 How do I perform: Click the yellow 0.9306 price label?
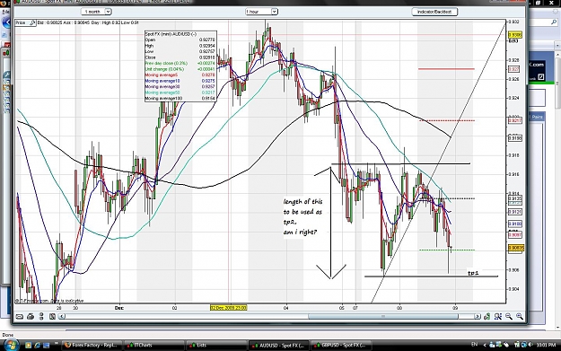[x=515, y=35]
